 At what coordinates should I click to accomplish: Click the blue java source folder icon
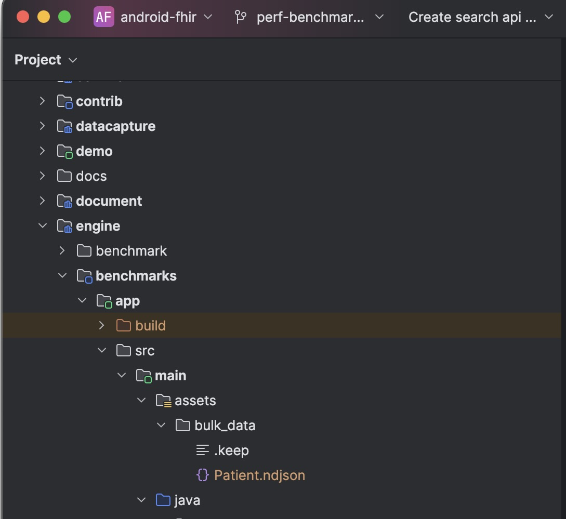(163, 499)
